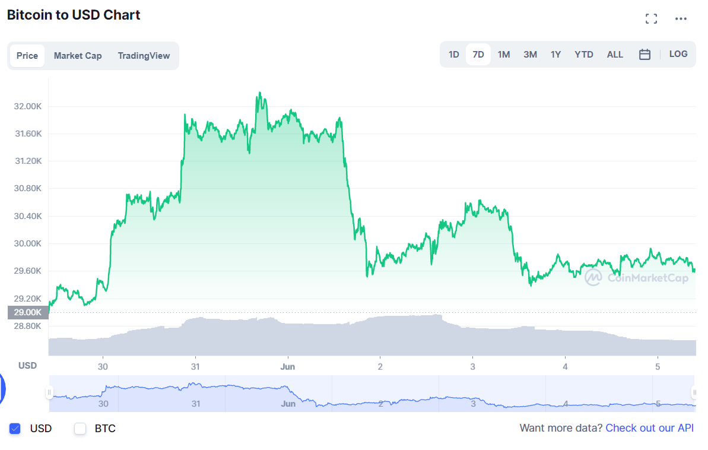708x450 pixels.
Task: Expand the chart to fullscreen
Action: (x=651, y=18)
